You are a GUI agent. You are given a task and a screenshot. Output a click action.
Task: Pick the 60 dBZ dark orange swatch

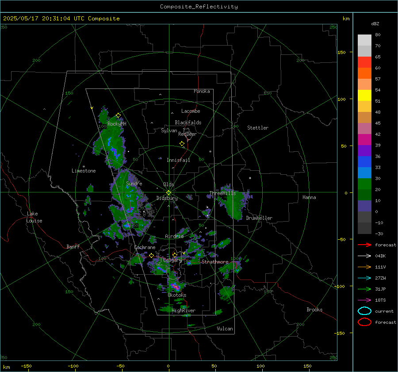point(364,73)
